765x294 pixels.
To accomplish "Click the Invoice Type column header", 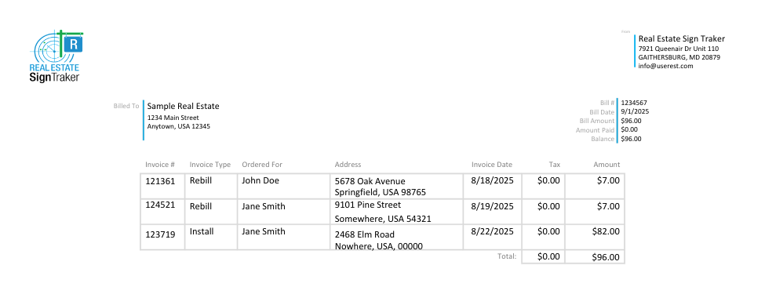I will coord(209,165).
